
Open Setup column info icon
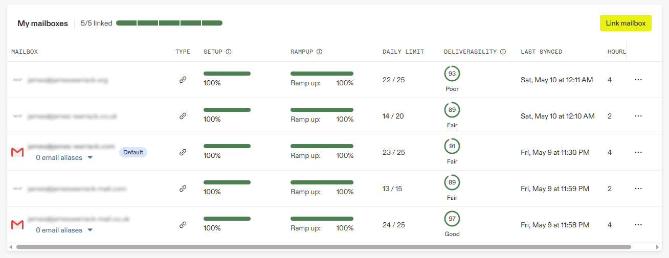point(229,52)
